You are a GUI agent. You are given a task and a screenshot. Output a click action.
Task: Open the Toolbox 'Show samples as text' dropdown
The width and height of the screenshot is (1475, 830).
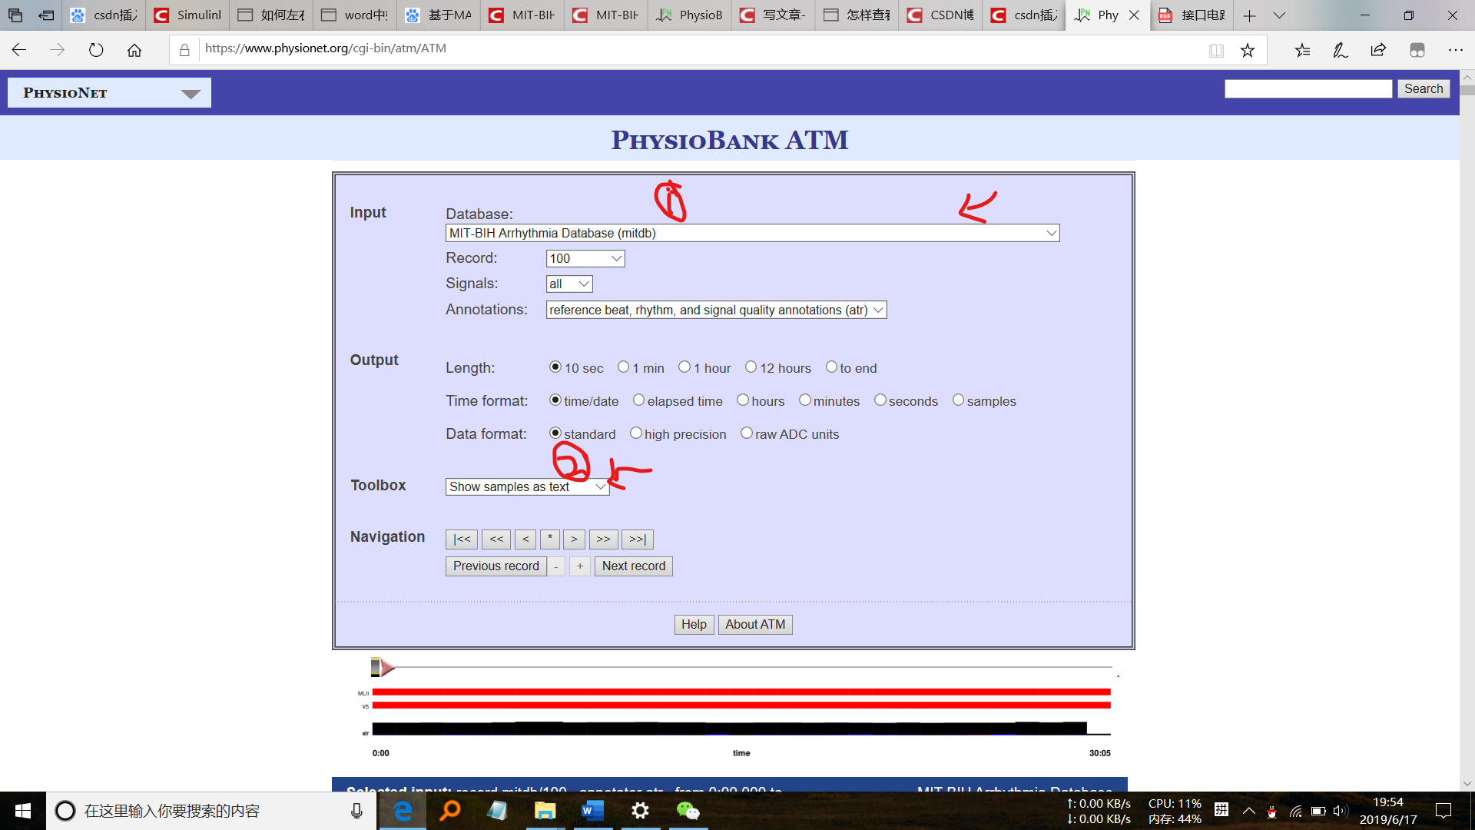pos(527,486)
